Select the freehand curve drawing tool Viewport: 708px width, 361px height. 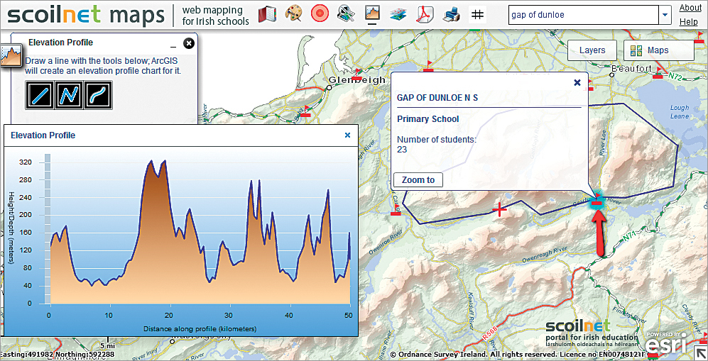[98, 95]
